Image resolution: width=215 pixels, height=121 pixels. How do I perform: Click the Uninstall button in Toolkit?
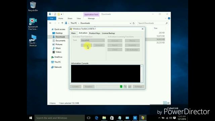tap(99, 45)
